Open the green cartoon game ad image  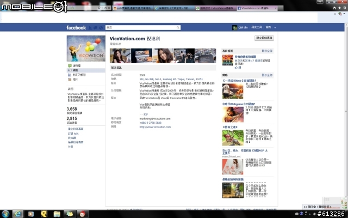[233, 138]
